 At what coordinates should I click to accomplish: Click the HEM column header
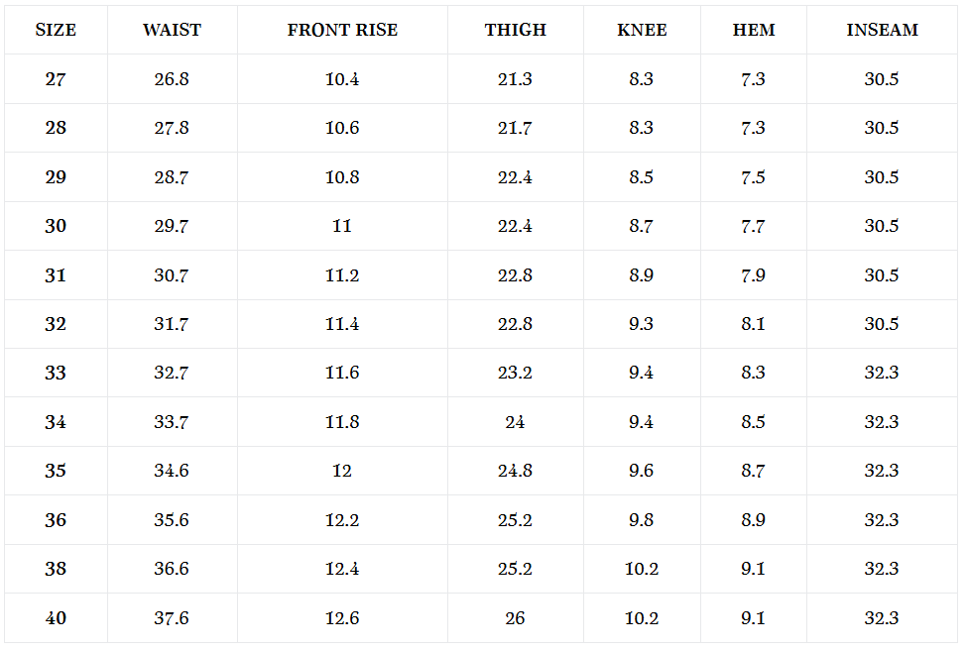point(753,30)
